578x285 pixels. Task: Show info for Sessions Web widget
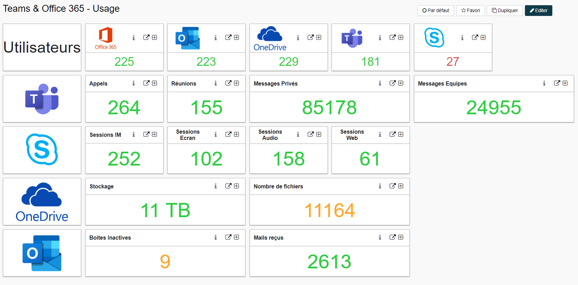click(380, 134)
